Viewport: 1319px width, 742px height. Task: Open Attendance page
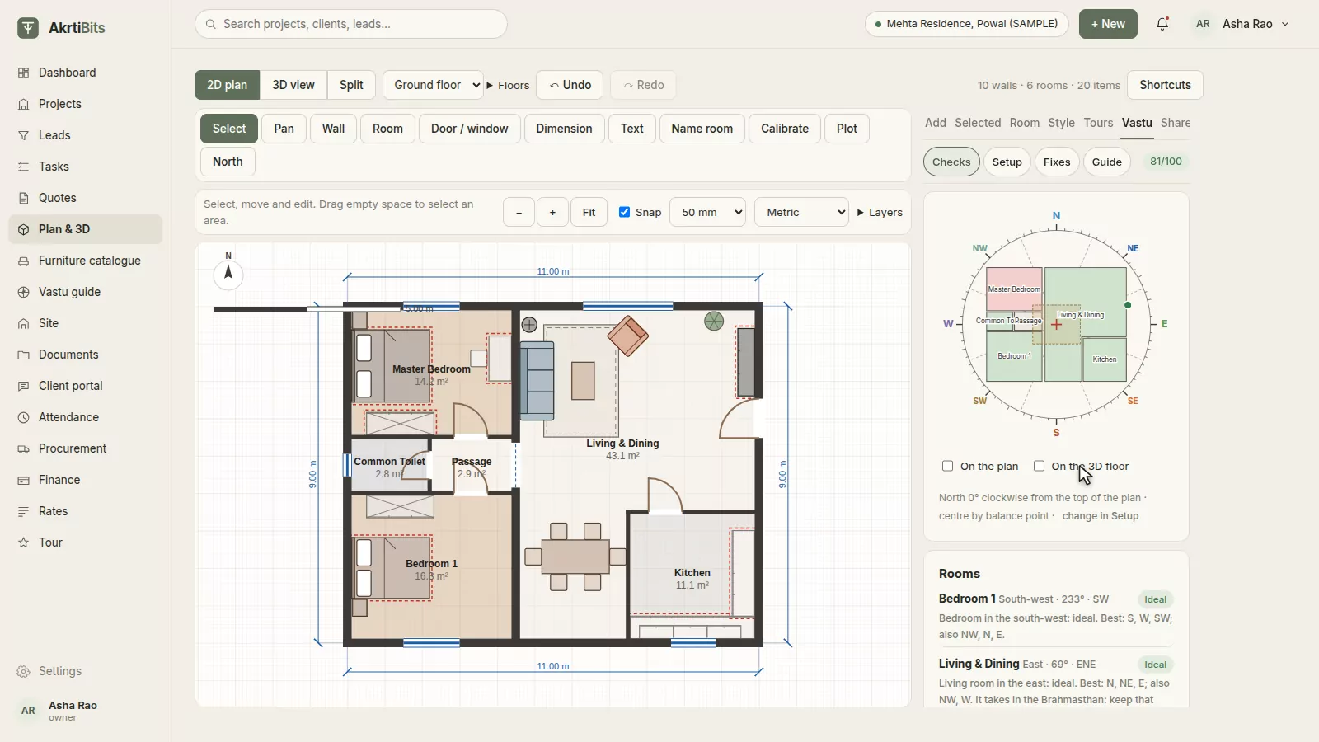(x=86, y=417)
